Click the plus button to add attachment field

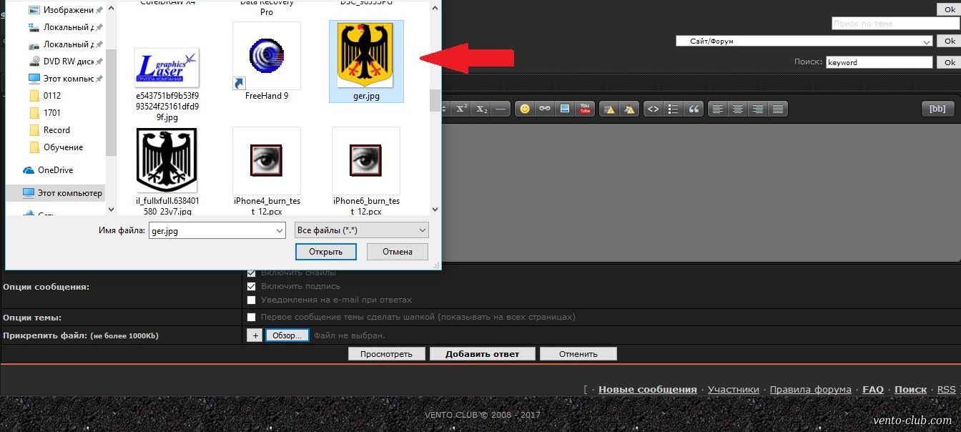pyautogui.click(x=255, y=335)
